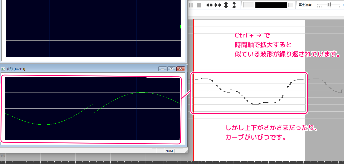Click the playback speed slider thumb
Image resolution: width=344 pixels, height=164 pixels.
click(x=329, y=5)
